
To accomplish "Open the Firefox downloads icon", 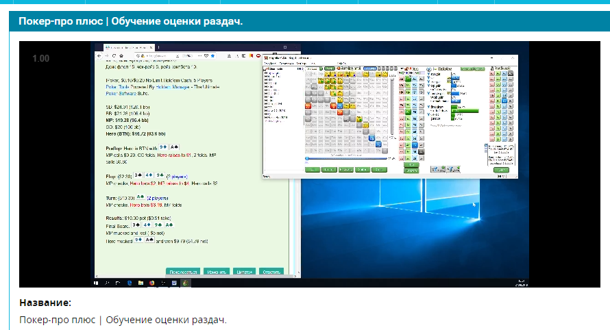I will tap(229, 56).
